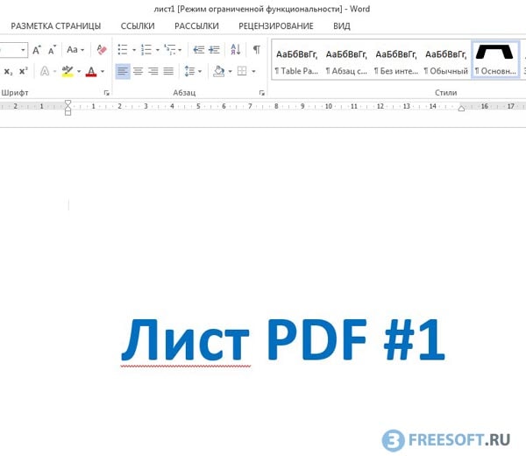The height and width of the screenshot is (456, 526).
Task: Click the Clear All Formatting eraser icon
Action: click(102, 50)
